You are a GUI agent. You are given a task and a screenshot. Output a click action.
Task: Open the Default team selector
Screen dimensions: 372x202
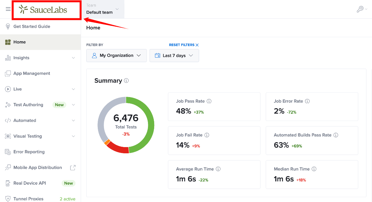coord(102,9)
